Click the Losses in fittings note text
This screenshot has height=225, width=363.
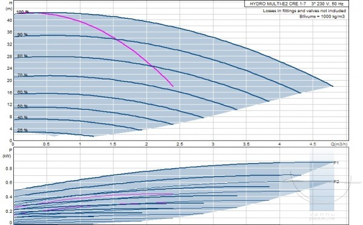tap(304, 11)
